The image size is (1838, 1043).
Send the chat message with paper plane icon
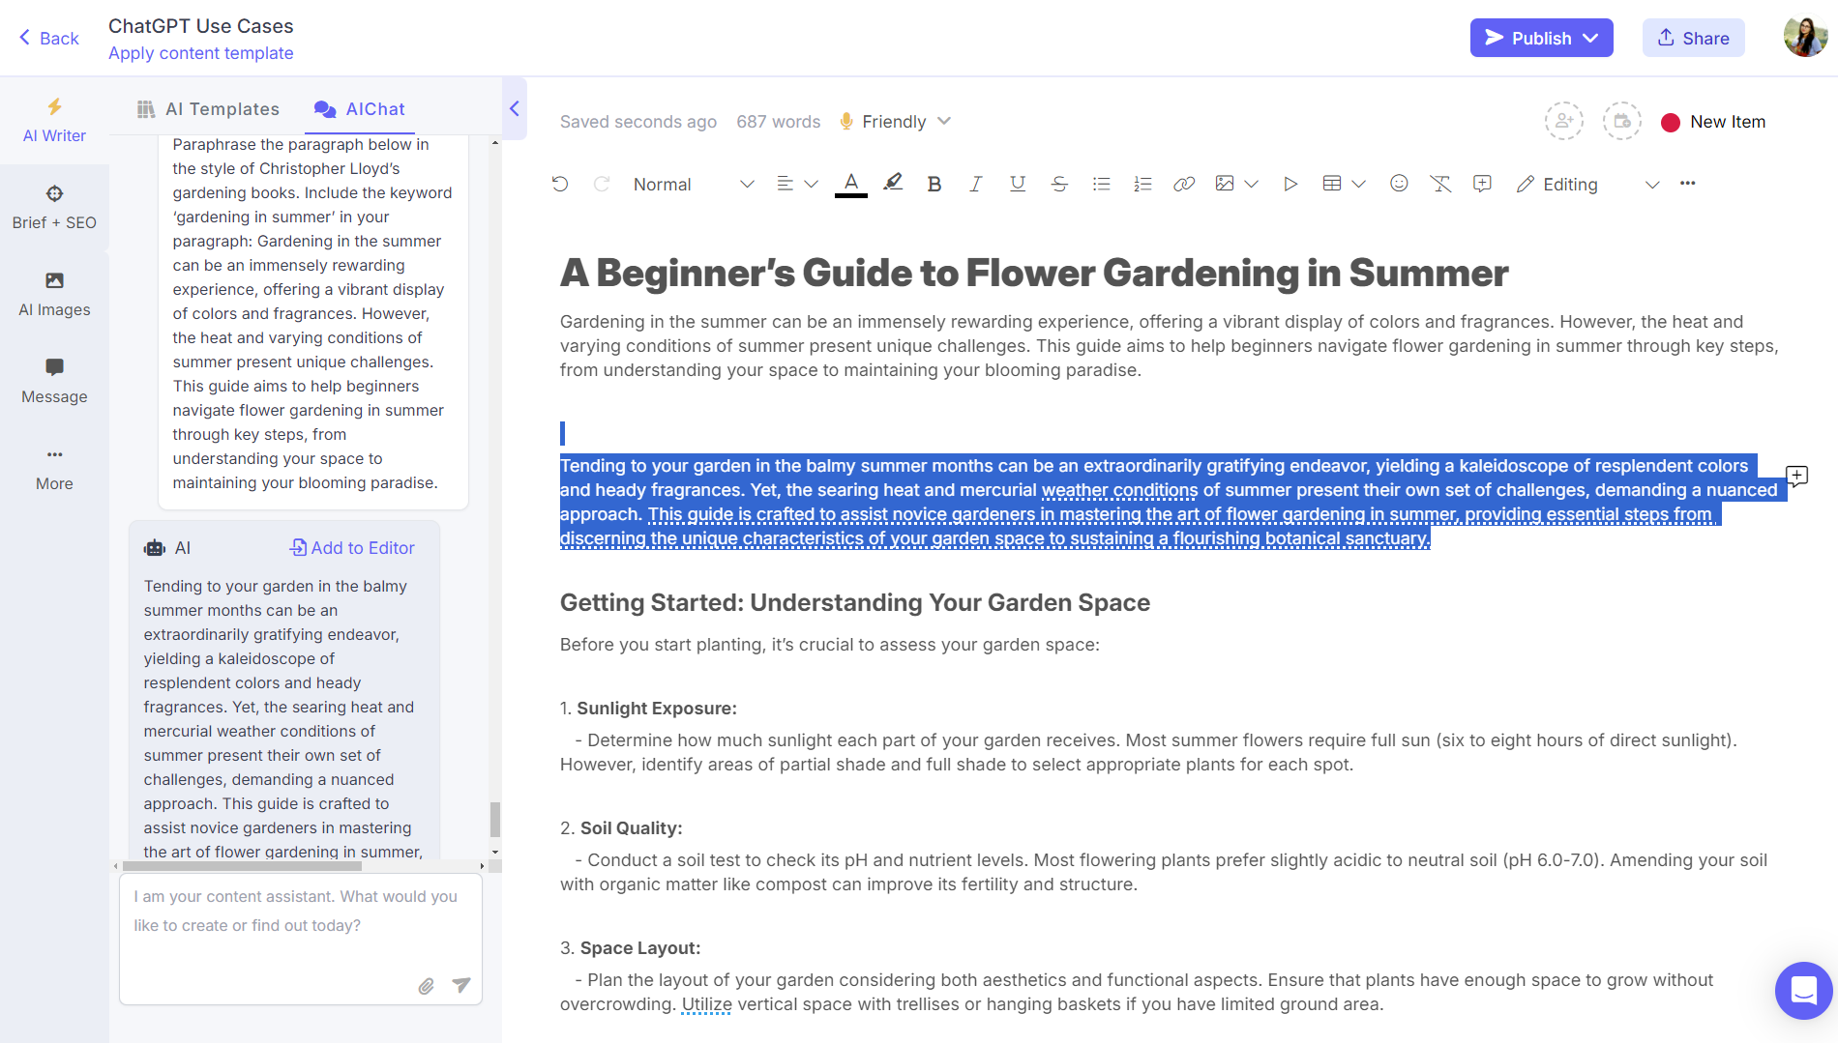[x=461, y=985]
